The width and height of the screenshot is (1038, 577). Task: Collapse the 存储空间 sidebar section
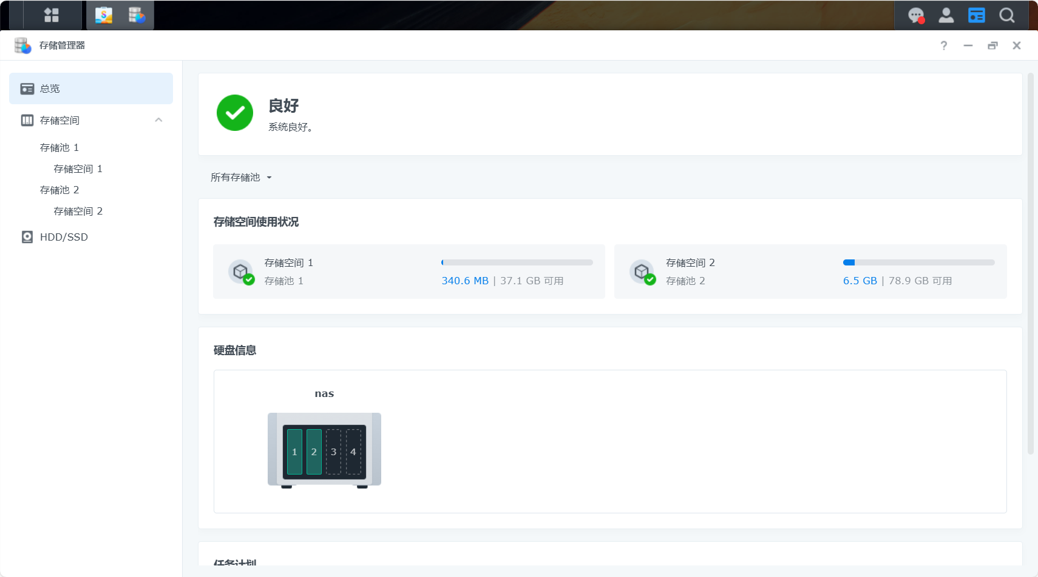(158, 120)
